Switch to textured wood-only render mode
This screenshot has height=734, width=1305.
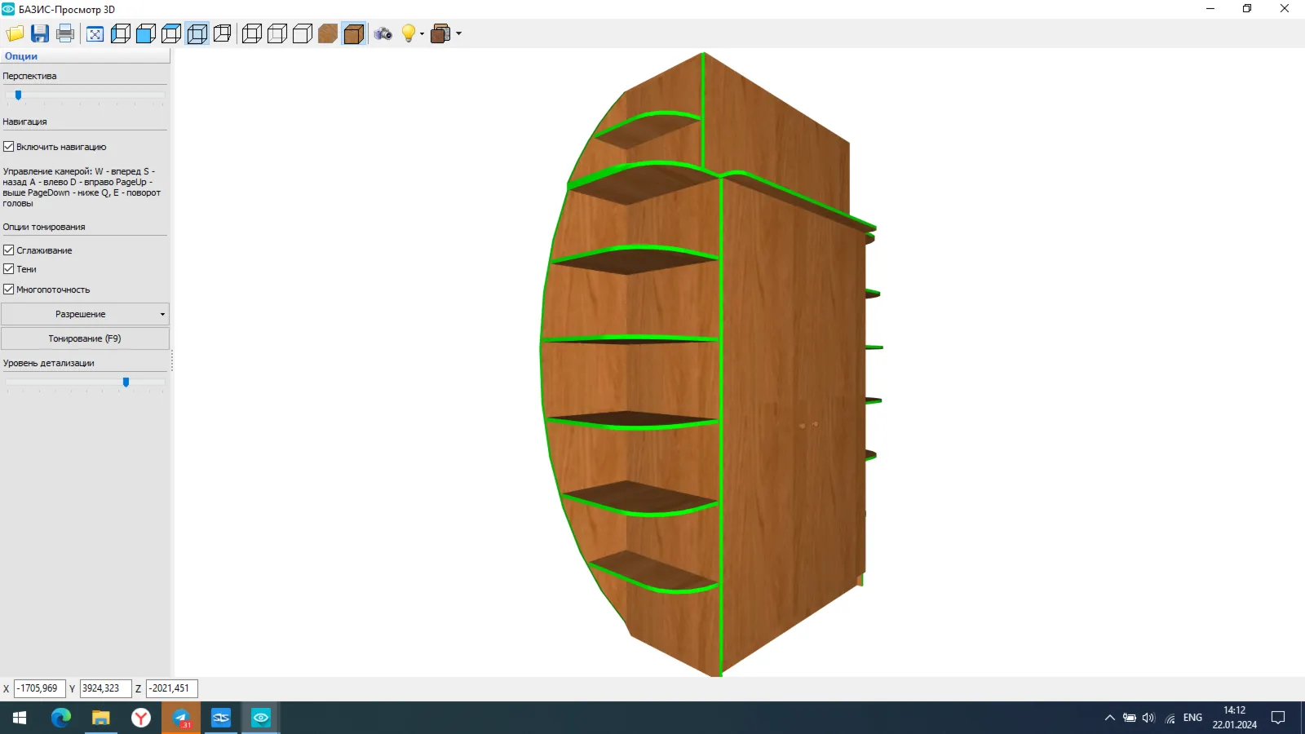coord(328,33)
